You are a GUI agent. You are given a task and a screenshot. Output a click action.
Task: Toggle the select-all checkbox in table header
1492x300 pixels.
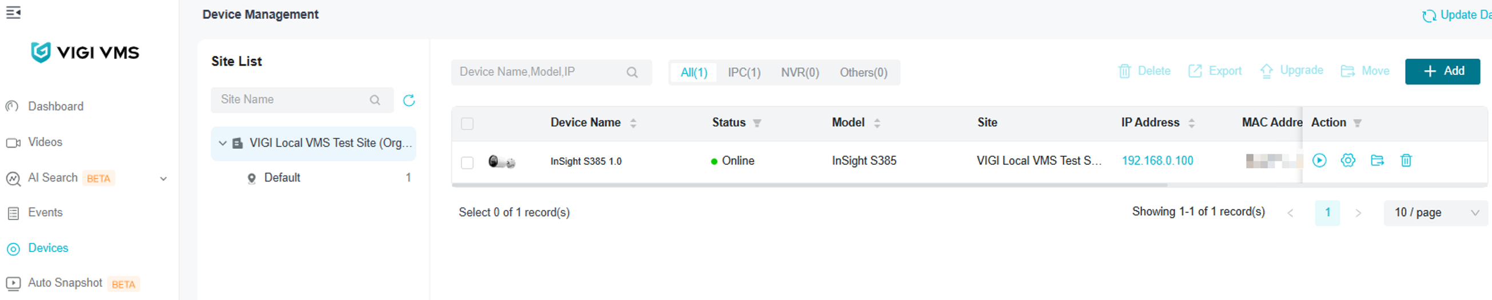(x=467, y=124)
